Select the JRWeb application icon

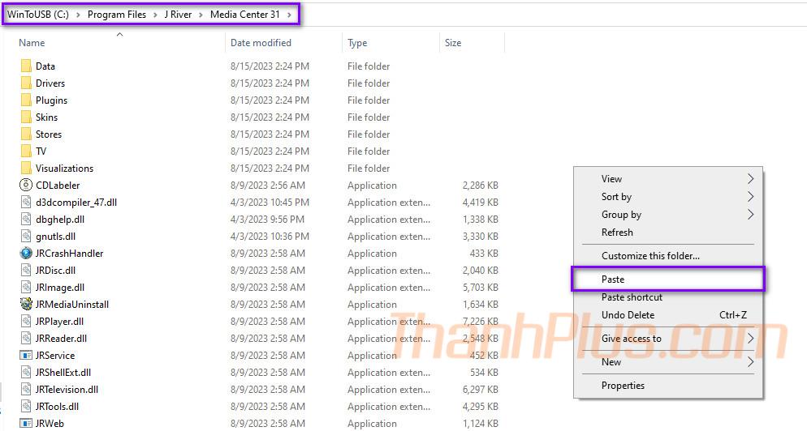pos(26,423)
